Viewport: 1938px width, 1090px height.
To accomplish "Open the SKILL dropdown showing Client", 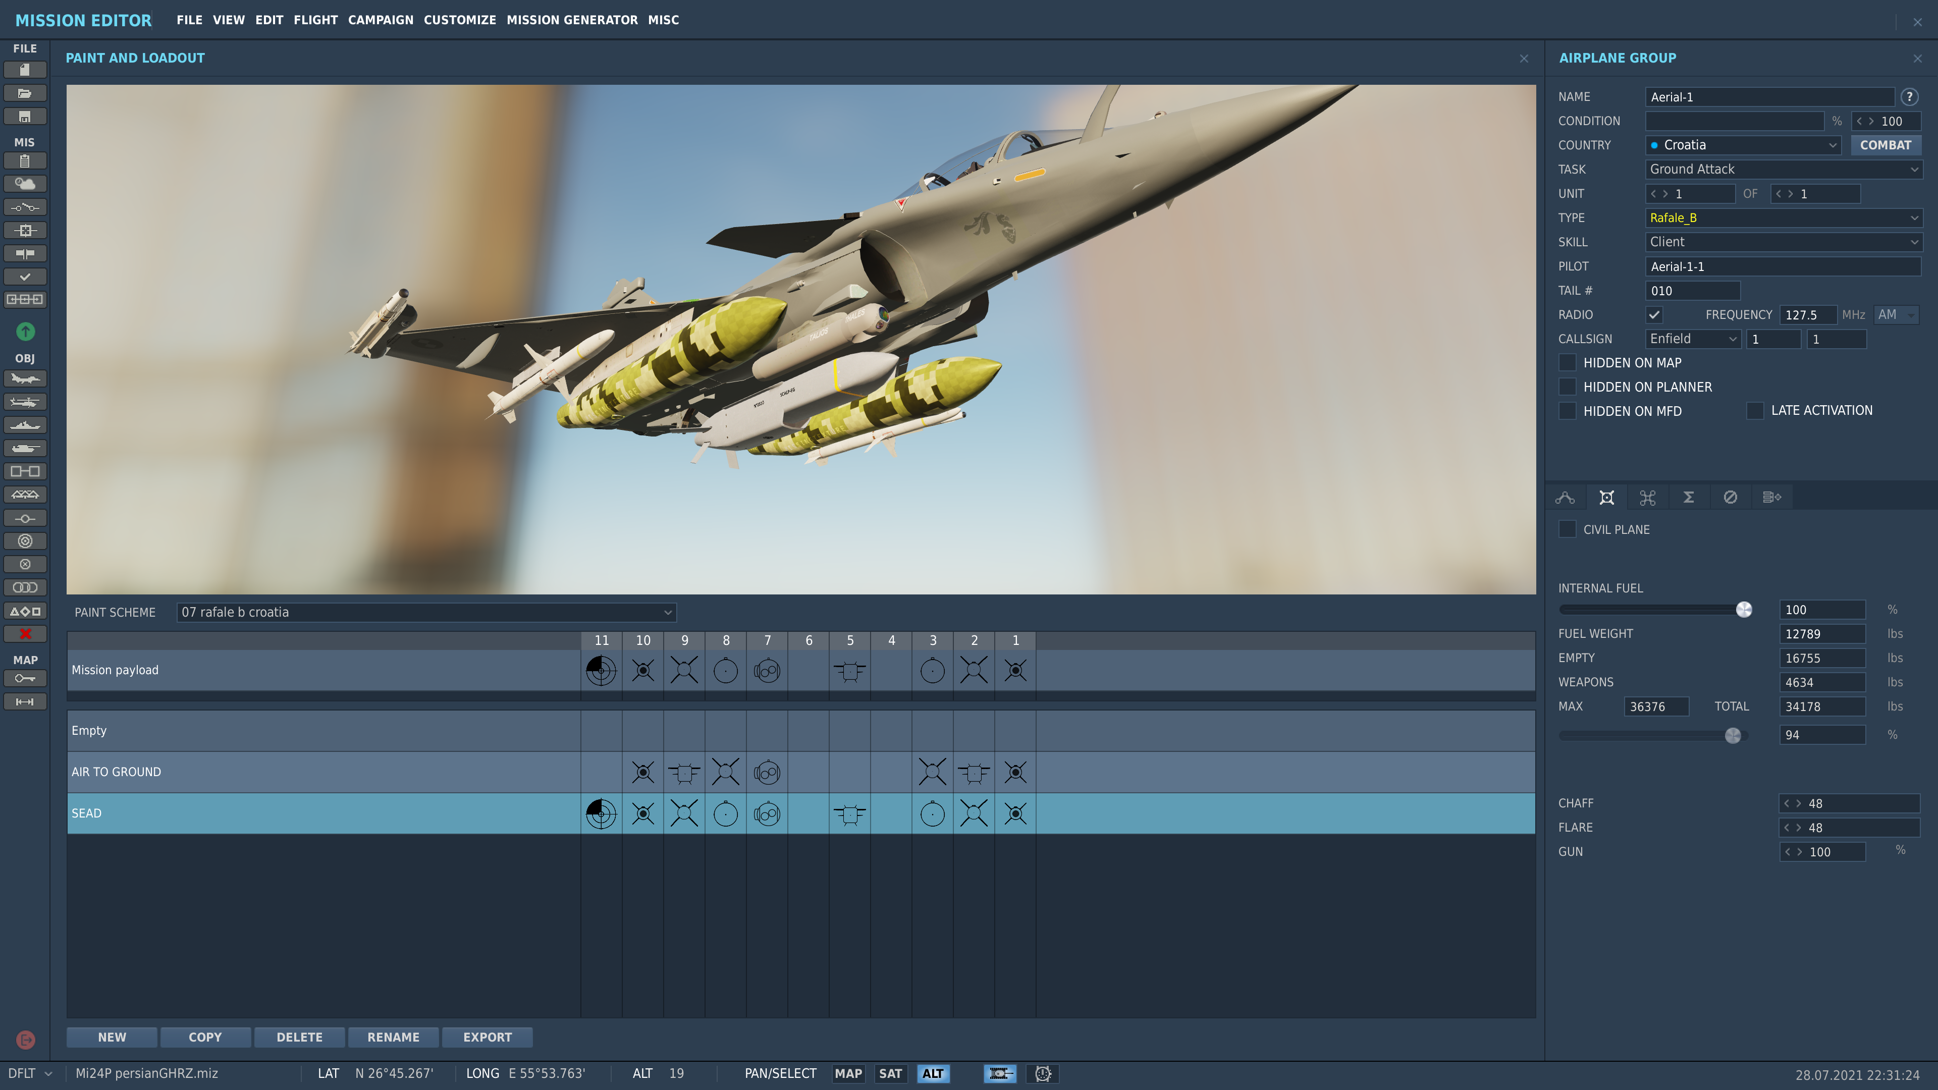I will 1784,242.
